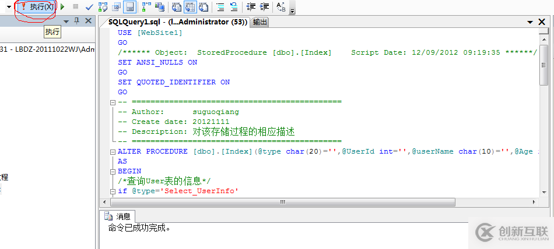Viewport: 554px width, 249px height.
Task: Click the editor vertical scrollbar thumb
Action: [544, 65]
